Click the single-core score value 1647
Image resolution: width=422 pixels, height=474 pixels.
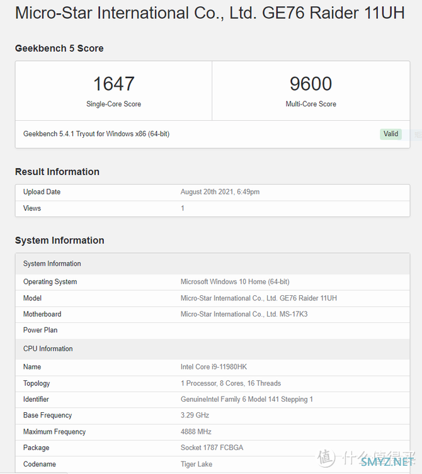click(x=114, y=84)
